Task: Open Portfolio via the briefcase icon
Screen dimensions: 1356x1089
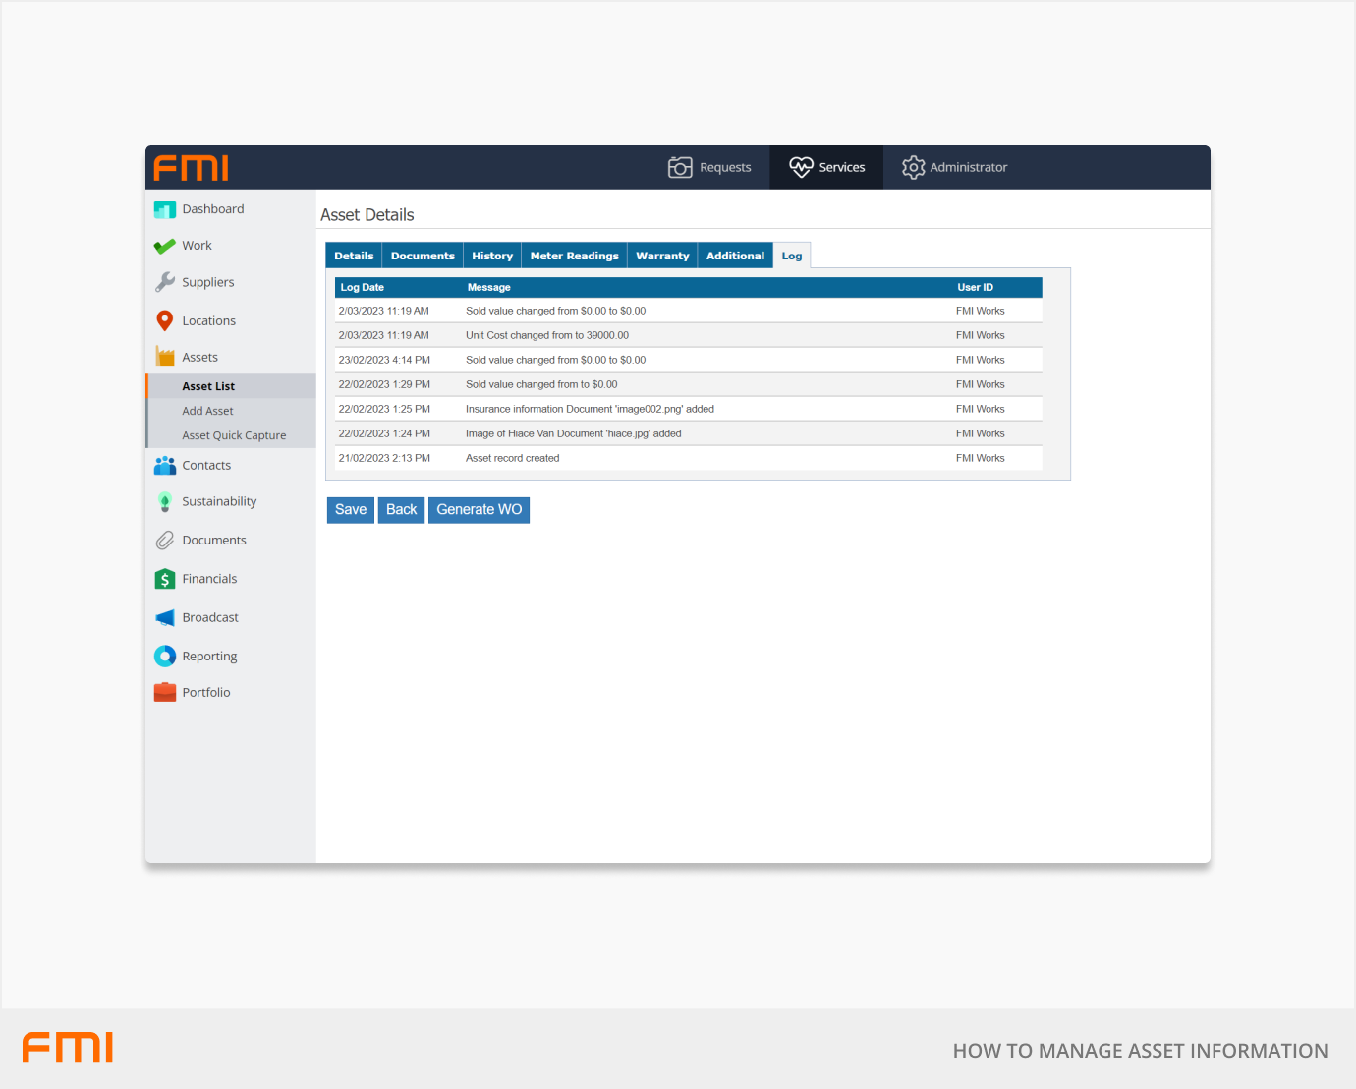Action: [164, 693]
